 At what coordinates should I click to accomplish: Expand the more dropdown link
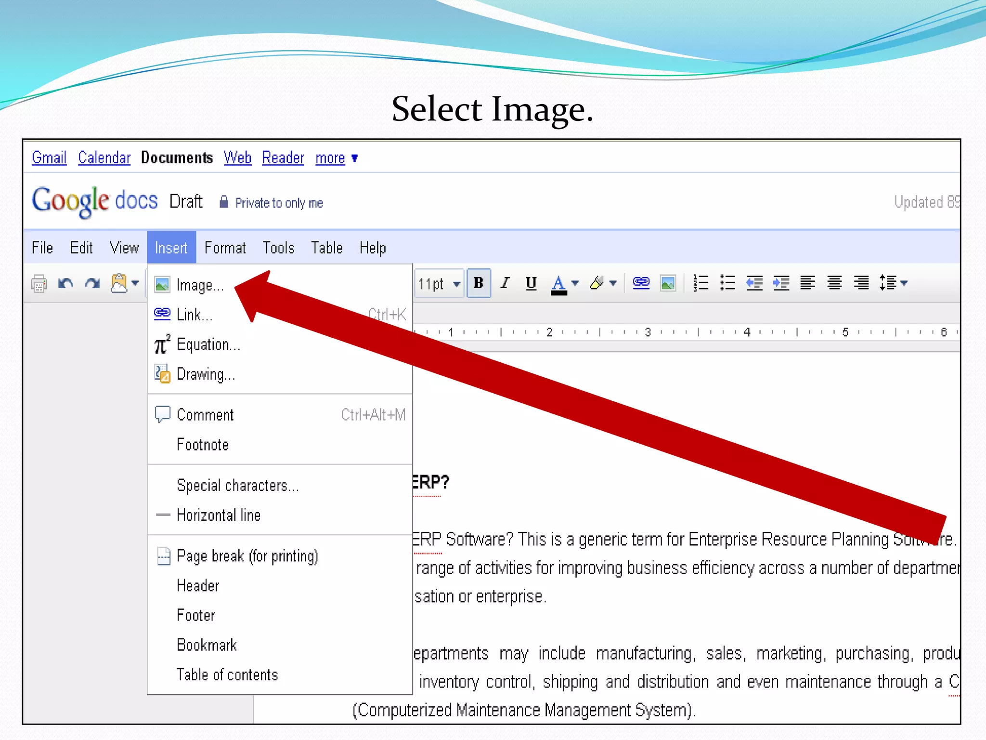click(x=337, y=158)
